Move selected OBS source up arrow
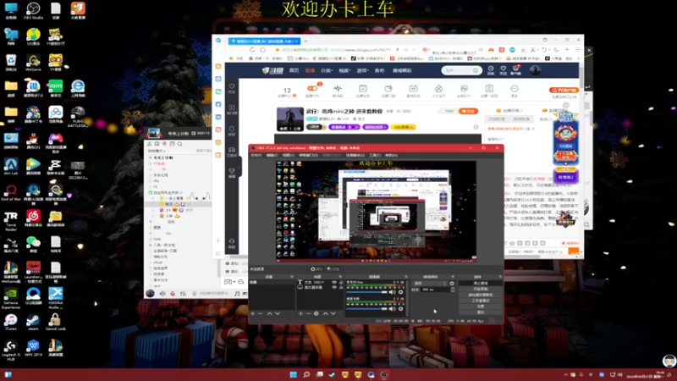 point(326,313)
